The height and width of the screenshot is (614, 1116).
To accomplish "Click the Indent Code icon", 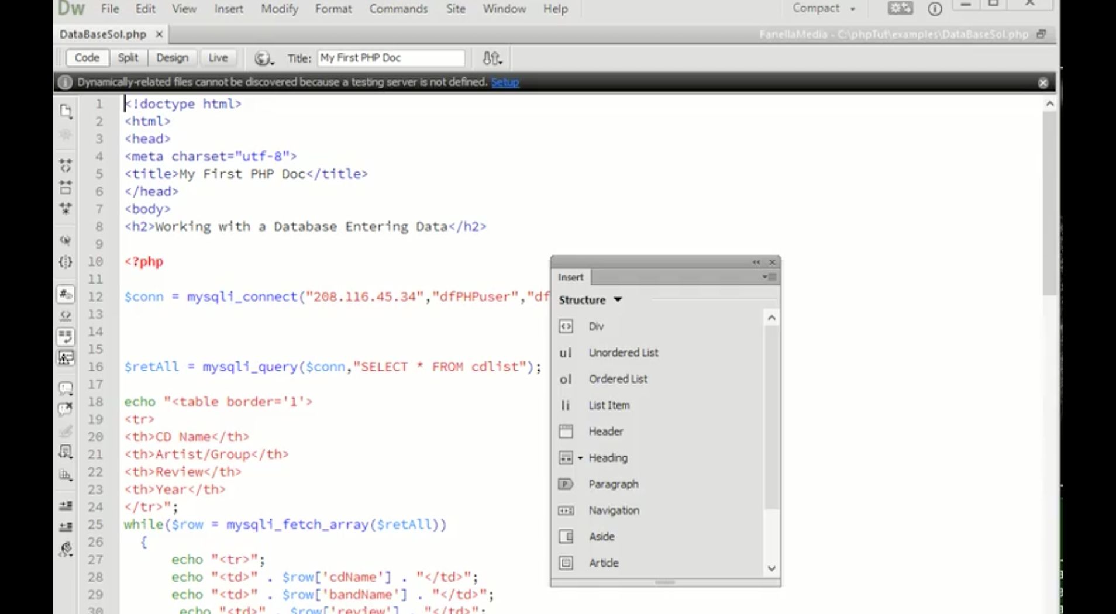I will (x=66, y=506).
